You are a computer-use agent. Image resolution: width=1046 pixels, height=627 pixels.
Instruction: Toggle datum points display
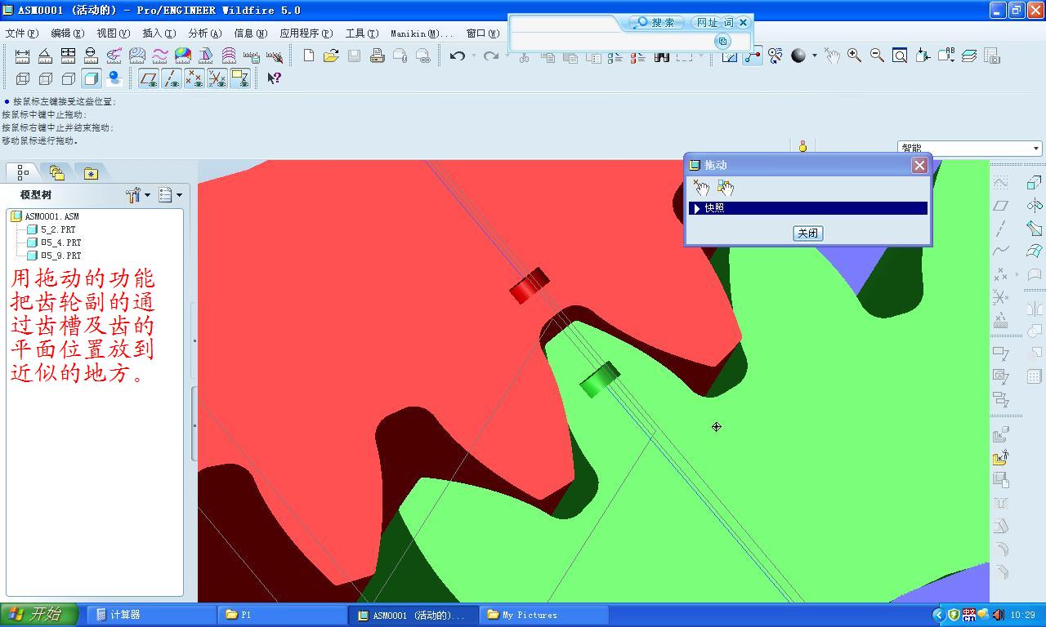(x=194, y=78)
